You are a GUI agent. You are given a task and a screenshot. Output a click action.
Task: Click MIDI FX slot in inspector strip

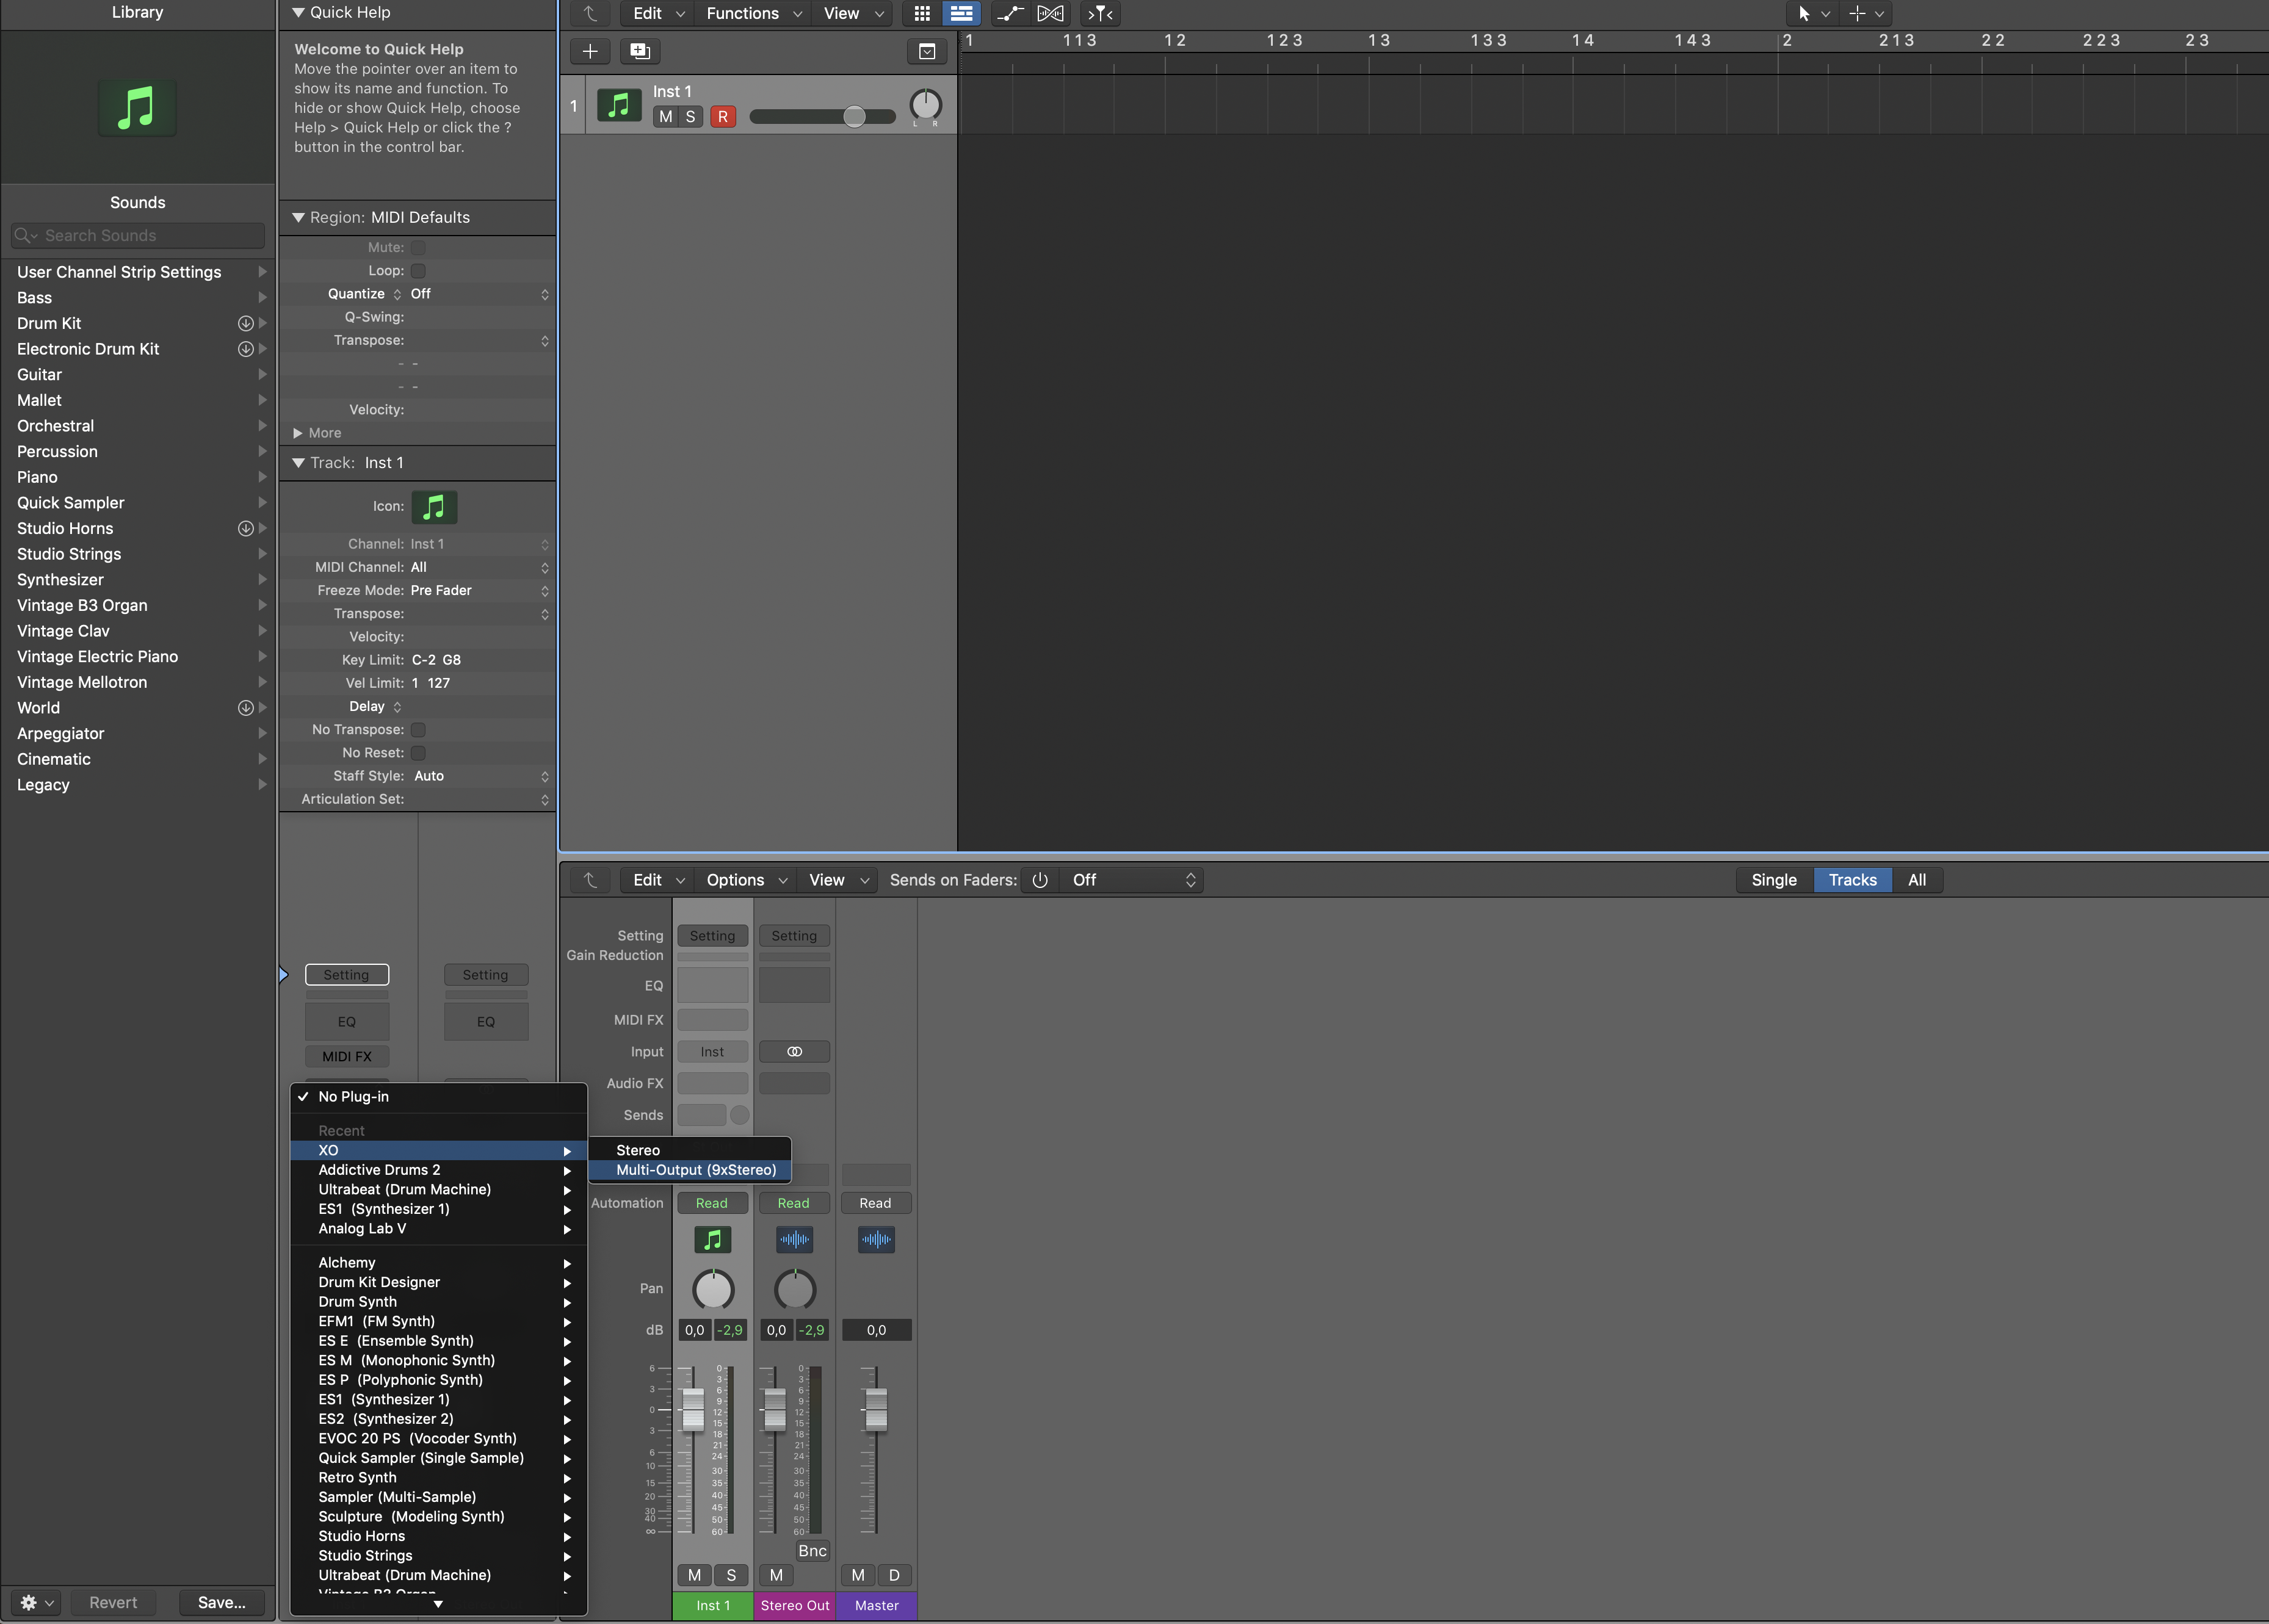pyautogui.click(x=347, y=1057)
